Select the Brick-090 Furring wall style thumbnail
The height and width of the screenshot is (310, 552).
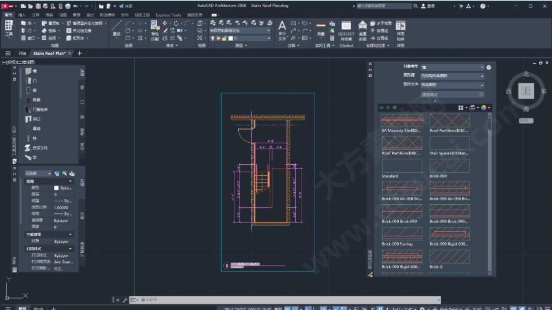click(402, 234)
